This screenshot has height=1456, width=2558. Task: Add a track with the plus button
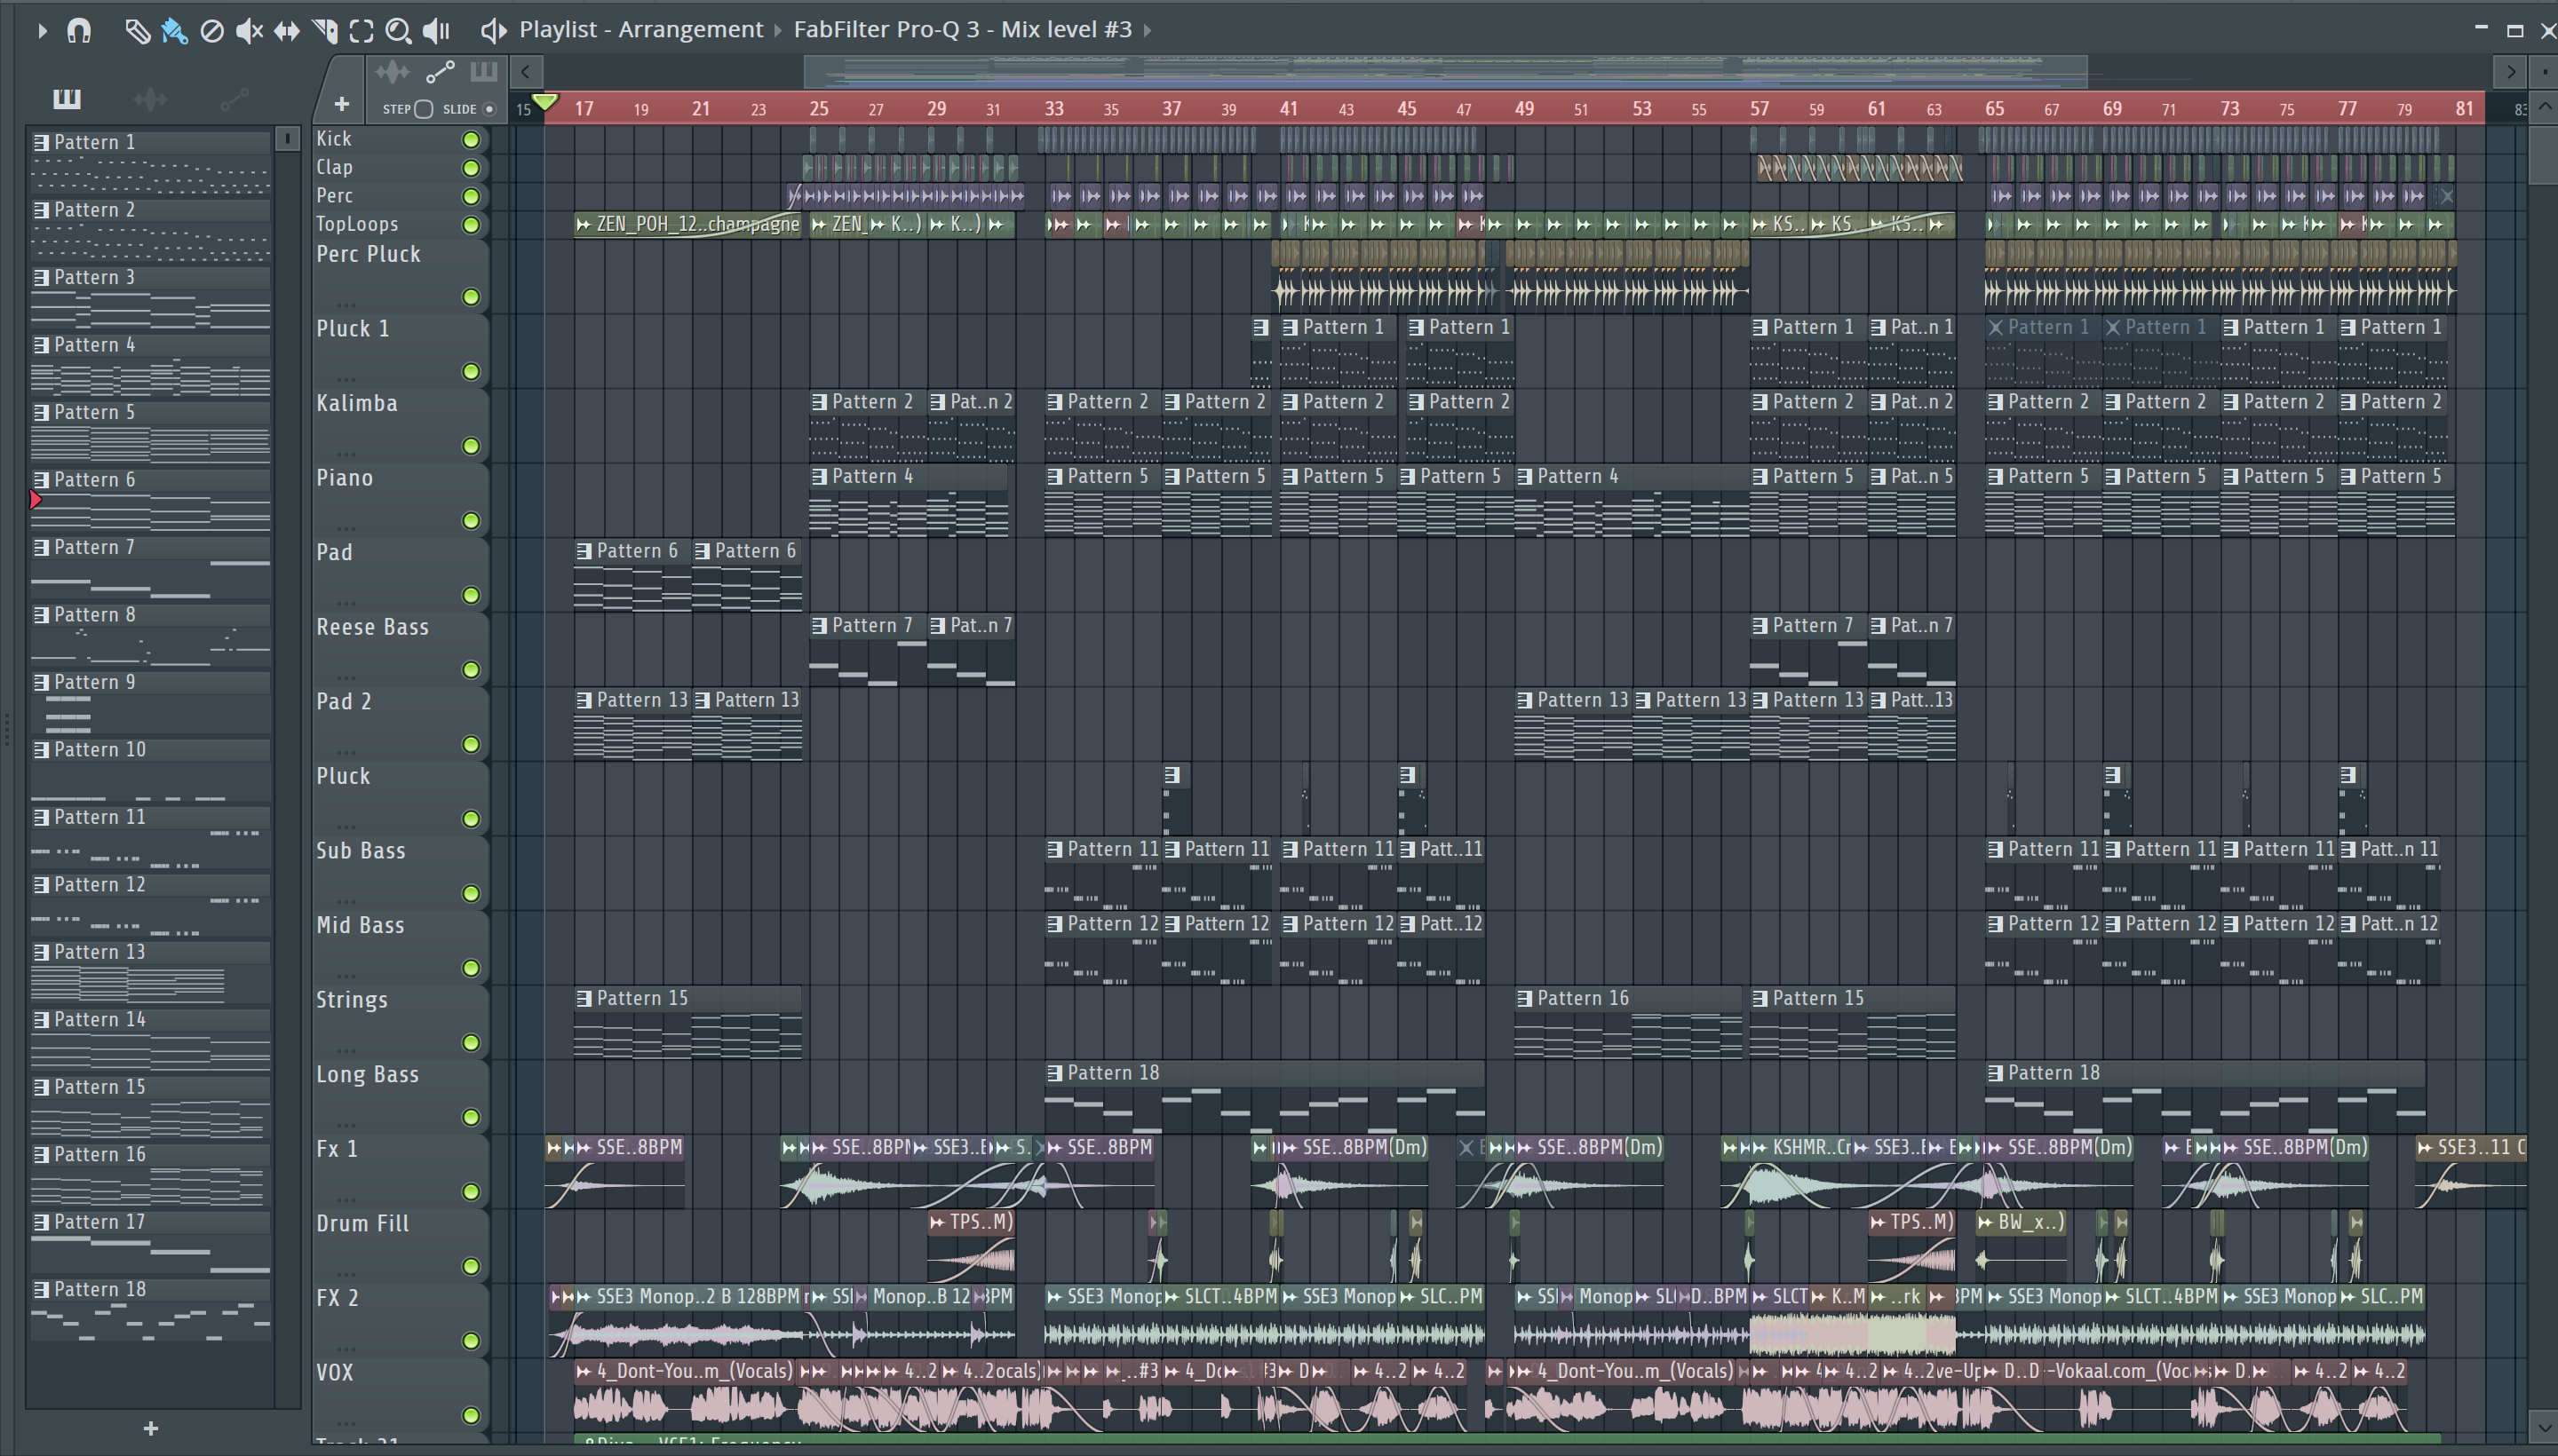[x=341, y=104]
